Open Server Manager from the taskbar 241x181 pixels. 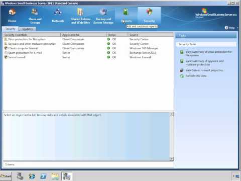pyautogui.click(x=20, y=176)
